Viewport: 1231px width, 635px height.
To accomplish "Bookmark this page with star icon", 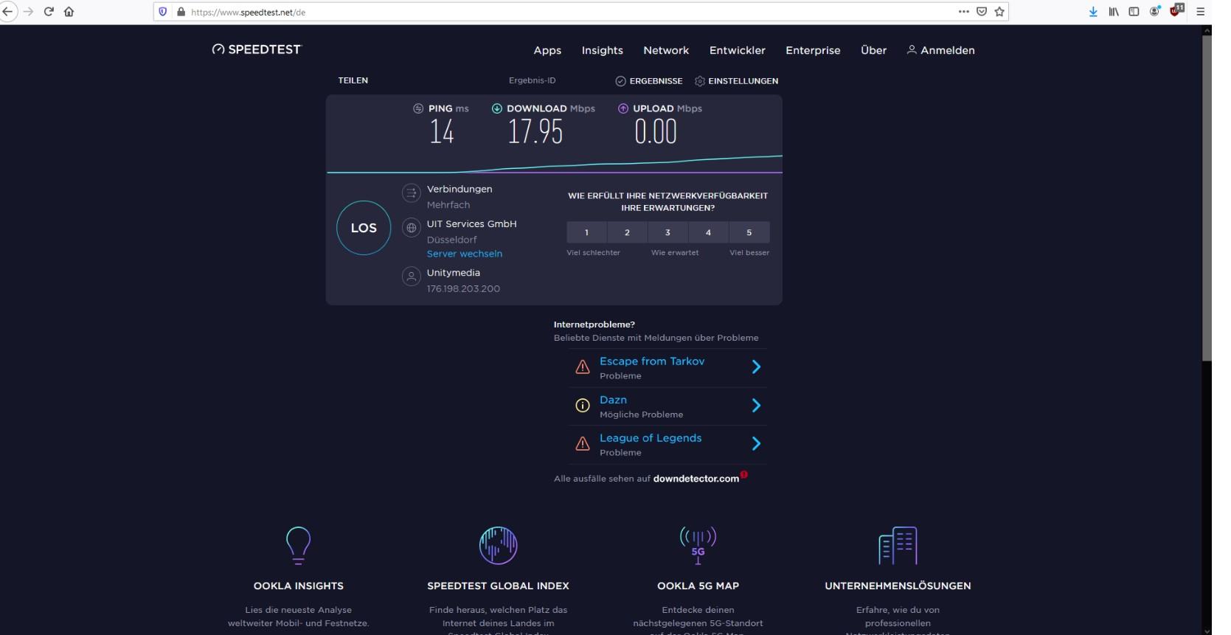I will click(999, 12).
